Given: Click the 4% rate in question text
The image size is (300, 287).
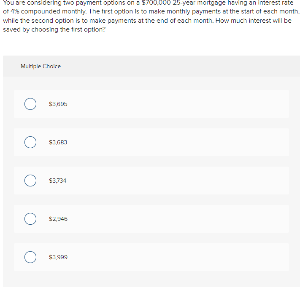Looking at the screenshot, I should pos(15,11).
